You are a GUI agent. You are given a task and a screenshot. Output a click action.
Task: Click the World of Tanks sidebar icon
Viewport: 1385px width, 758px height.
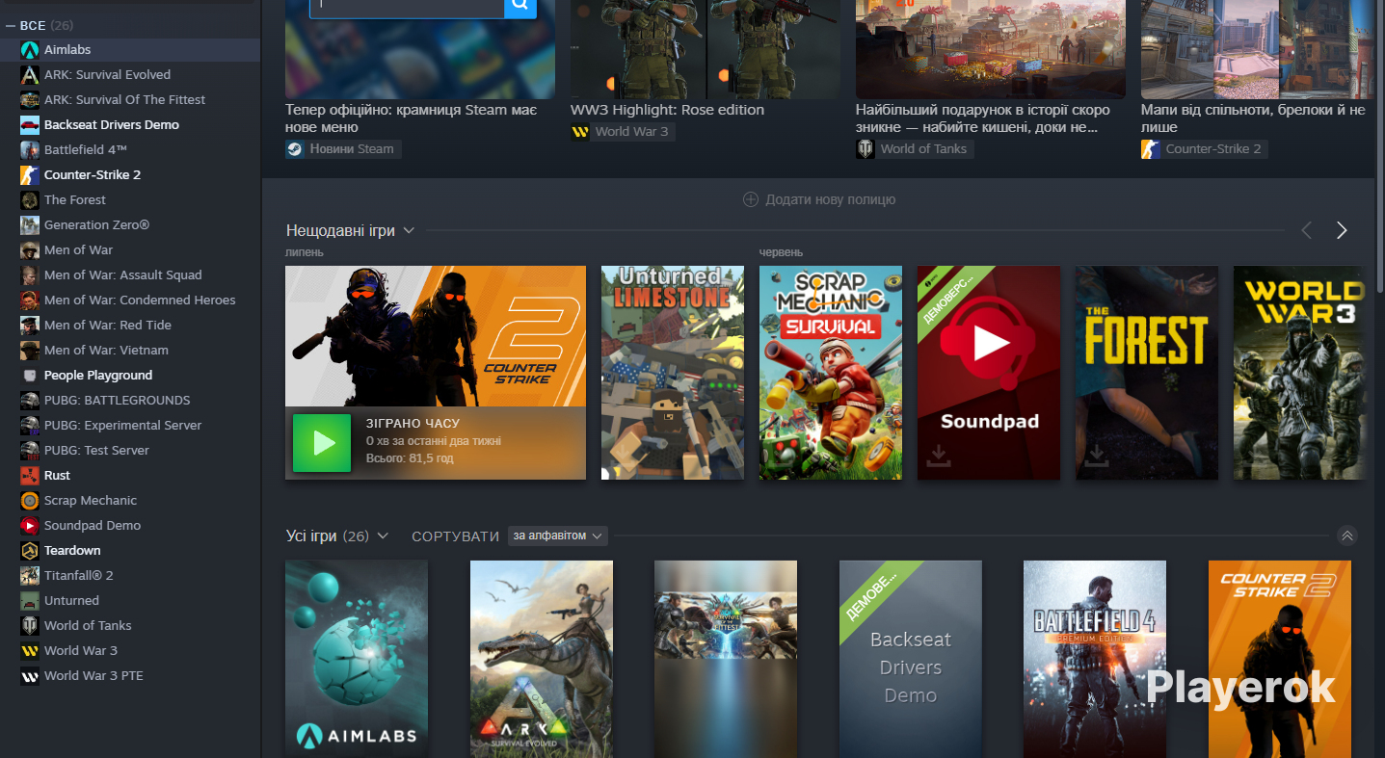click(30, 625)
